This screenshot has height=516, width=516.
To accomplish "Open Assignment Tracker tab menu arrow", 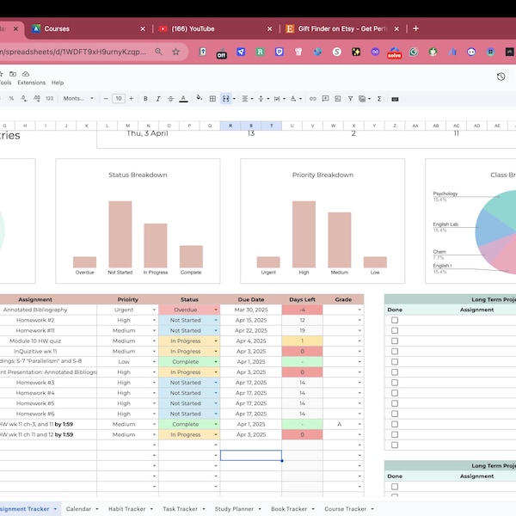I will coord(55,509).
